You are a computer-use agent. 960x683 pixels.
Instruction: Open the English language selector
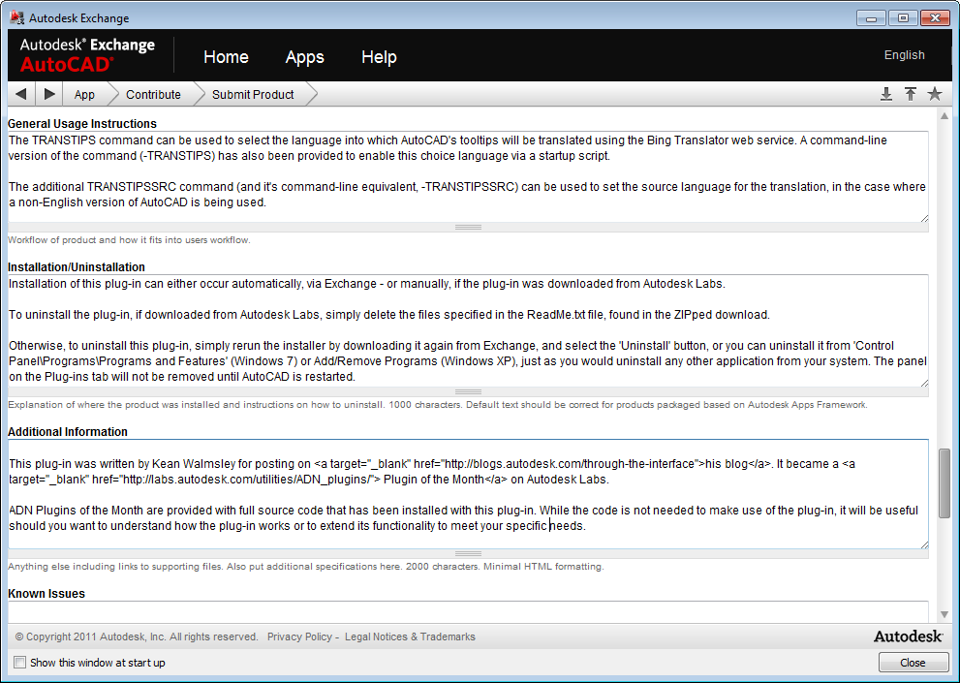904,55
